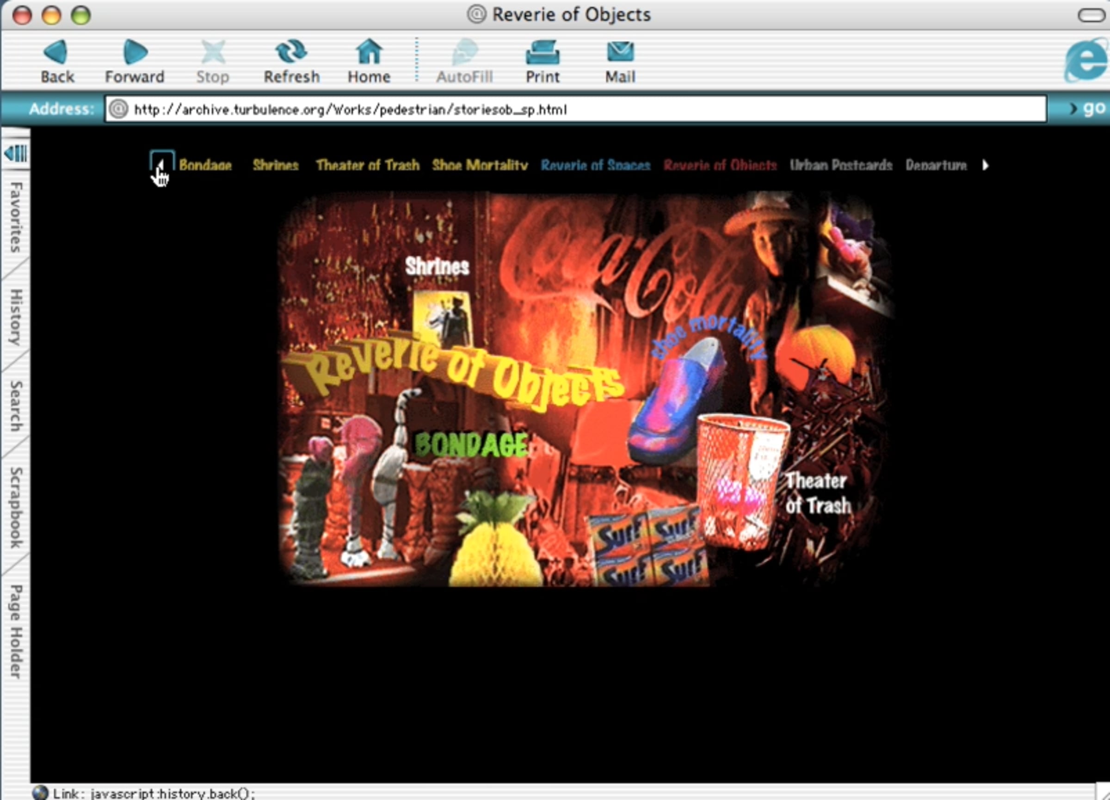Open Reverie of Spaces navigation link
The width and height of the screenshot is (1110, 800).
[x=596, y=166]
